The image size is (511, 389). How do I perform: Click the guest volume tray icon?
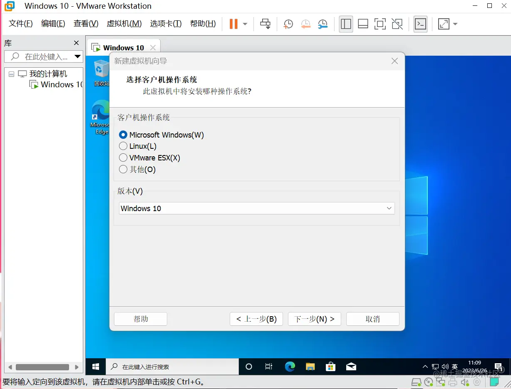445,367
